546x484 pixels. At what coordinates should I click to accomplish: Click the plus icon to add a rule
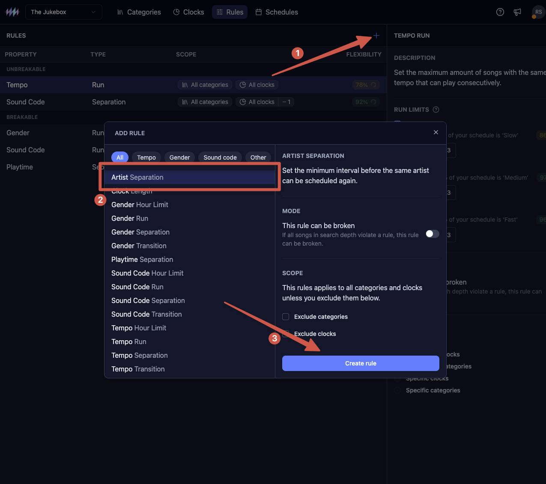point(376,36)
